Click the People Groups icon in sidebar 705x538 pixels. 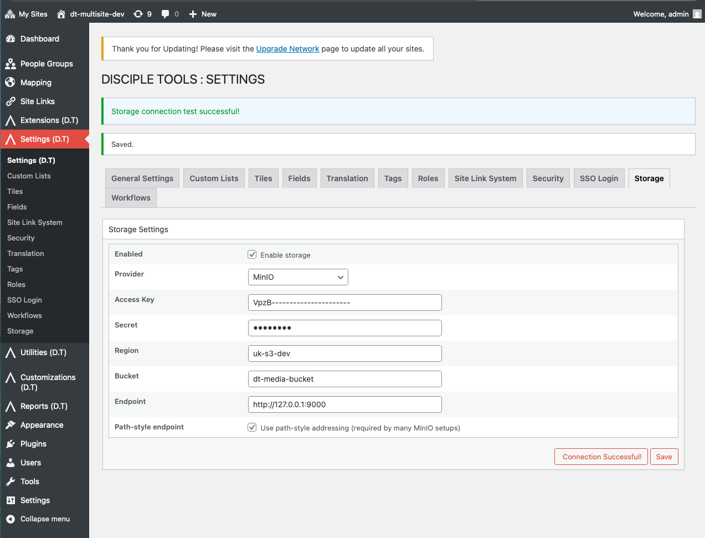pyautogui.click(x=12, y=63)
